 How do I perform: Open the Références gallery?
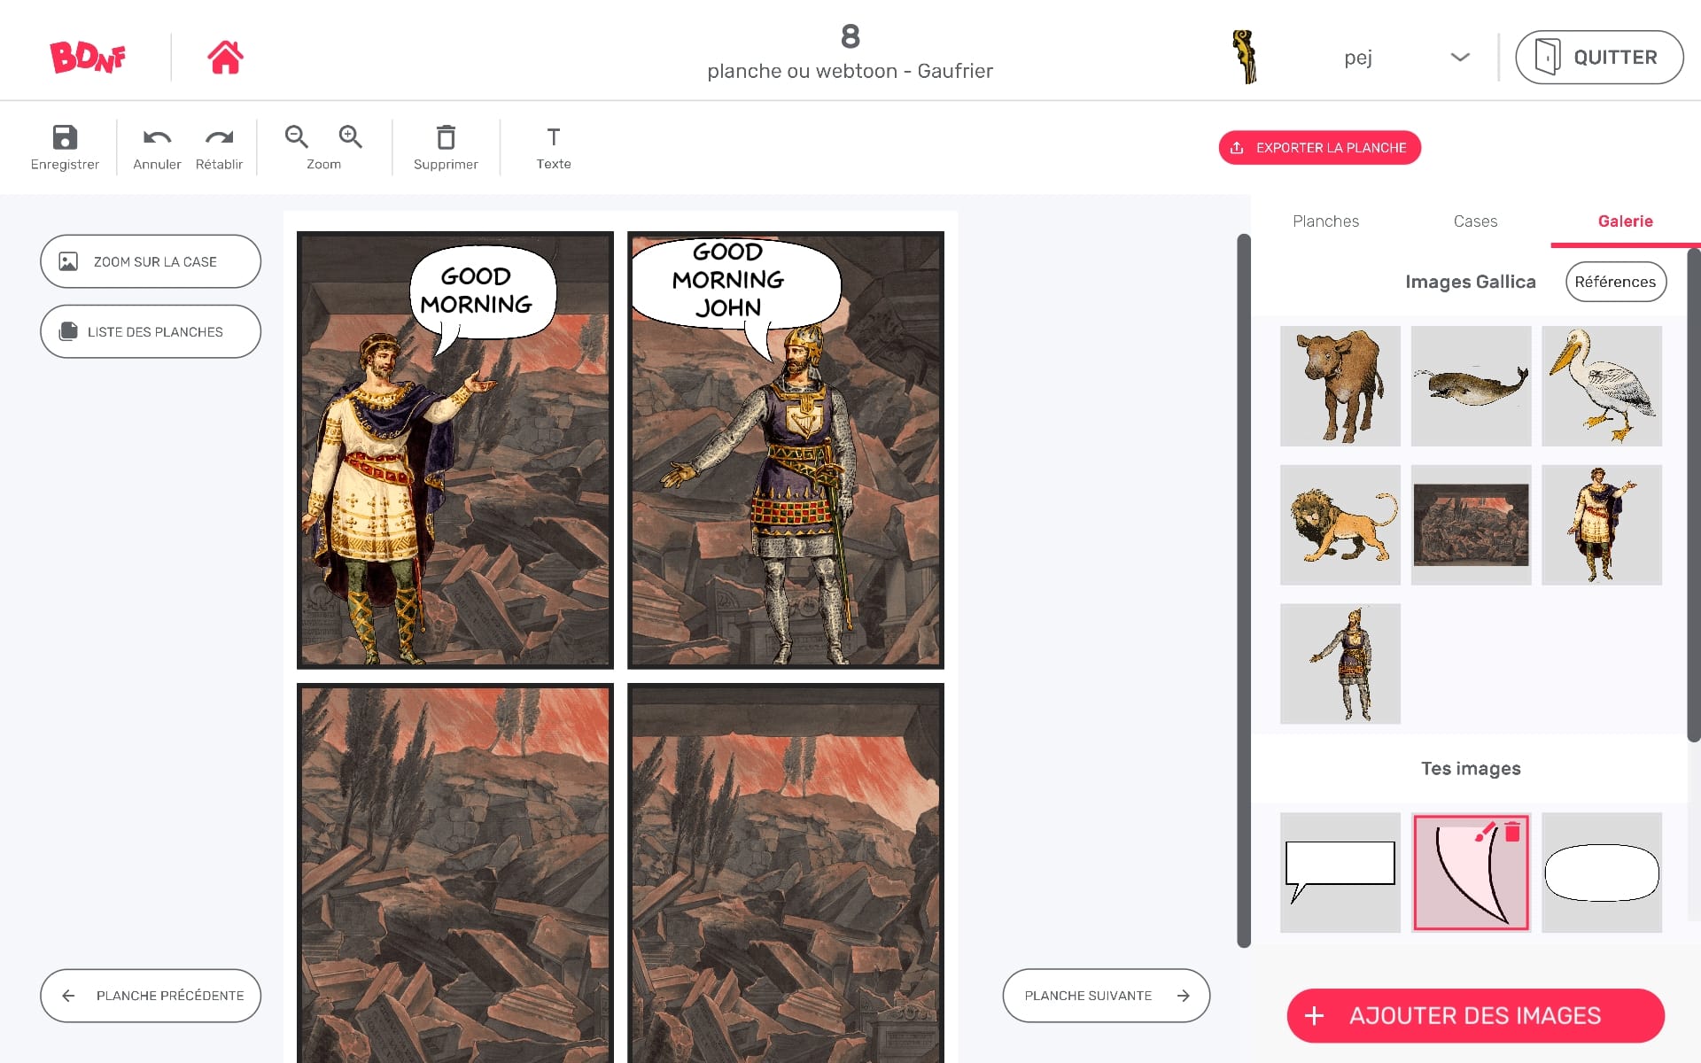pyautogui.click(x=1616, y=282)
